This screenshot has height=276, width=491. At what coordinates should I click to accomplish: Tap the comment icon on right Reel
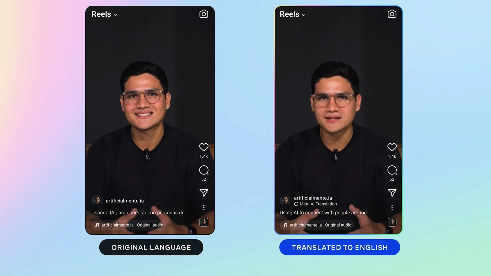(x=392, y=170)
